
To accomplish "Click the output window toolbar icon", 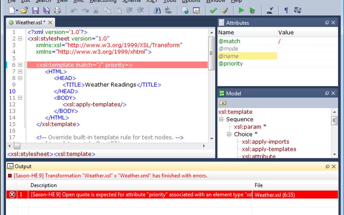I will pyautogui.click(x=197, y=10).
